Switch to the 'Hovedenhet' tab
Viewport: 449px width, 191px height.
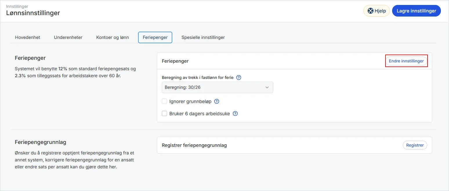coord(28,37)
